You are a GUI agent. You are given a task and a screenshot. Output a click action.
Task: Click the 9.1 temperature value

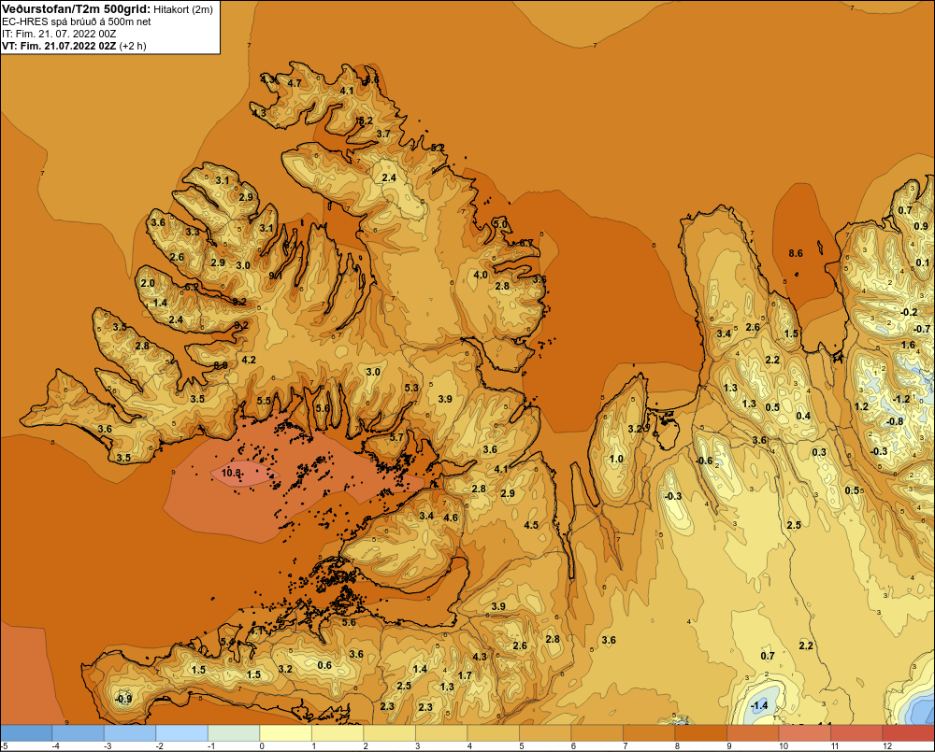click(276, 276)
